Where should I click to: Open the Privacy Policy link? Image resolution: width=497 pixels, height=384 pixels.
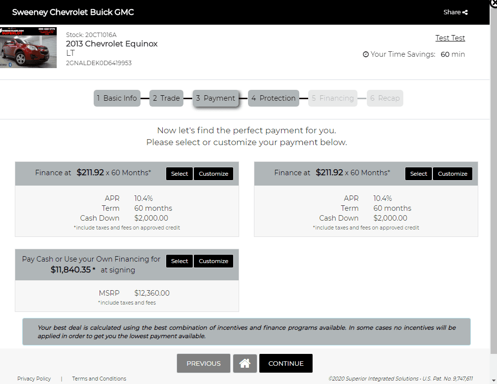34,379
